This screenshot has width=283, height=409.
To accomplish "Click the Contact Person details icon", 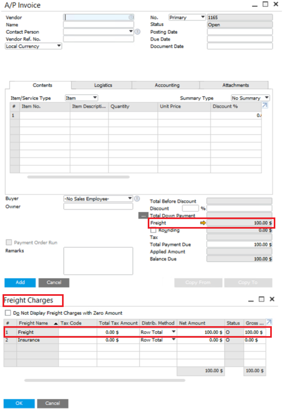I will coord(137,32).
